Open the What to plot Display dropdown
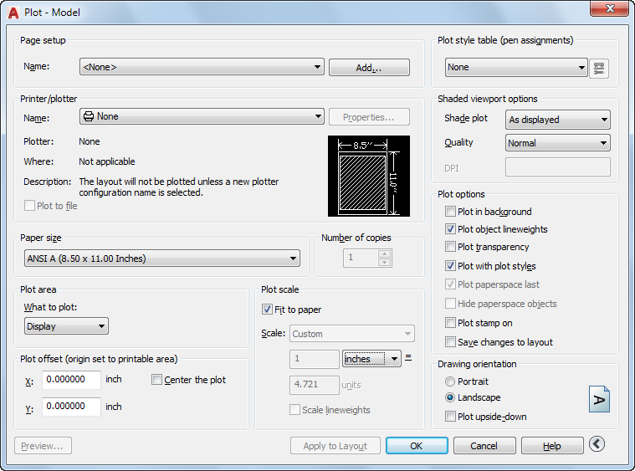Viewport: 635px width, 471px height. 66,326
